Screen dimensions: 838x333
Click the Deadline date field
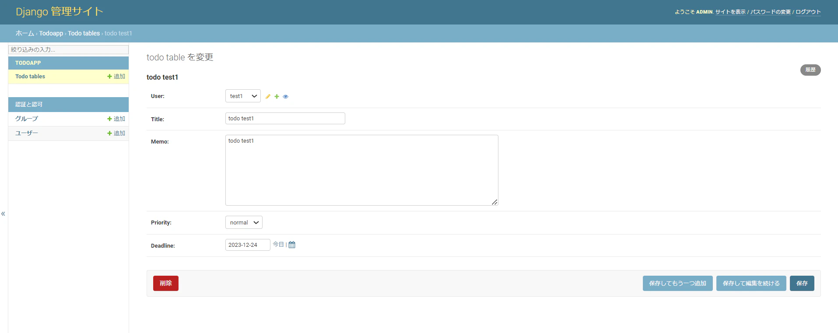[x=248, y=245]
